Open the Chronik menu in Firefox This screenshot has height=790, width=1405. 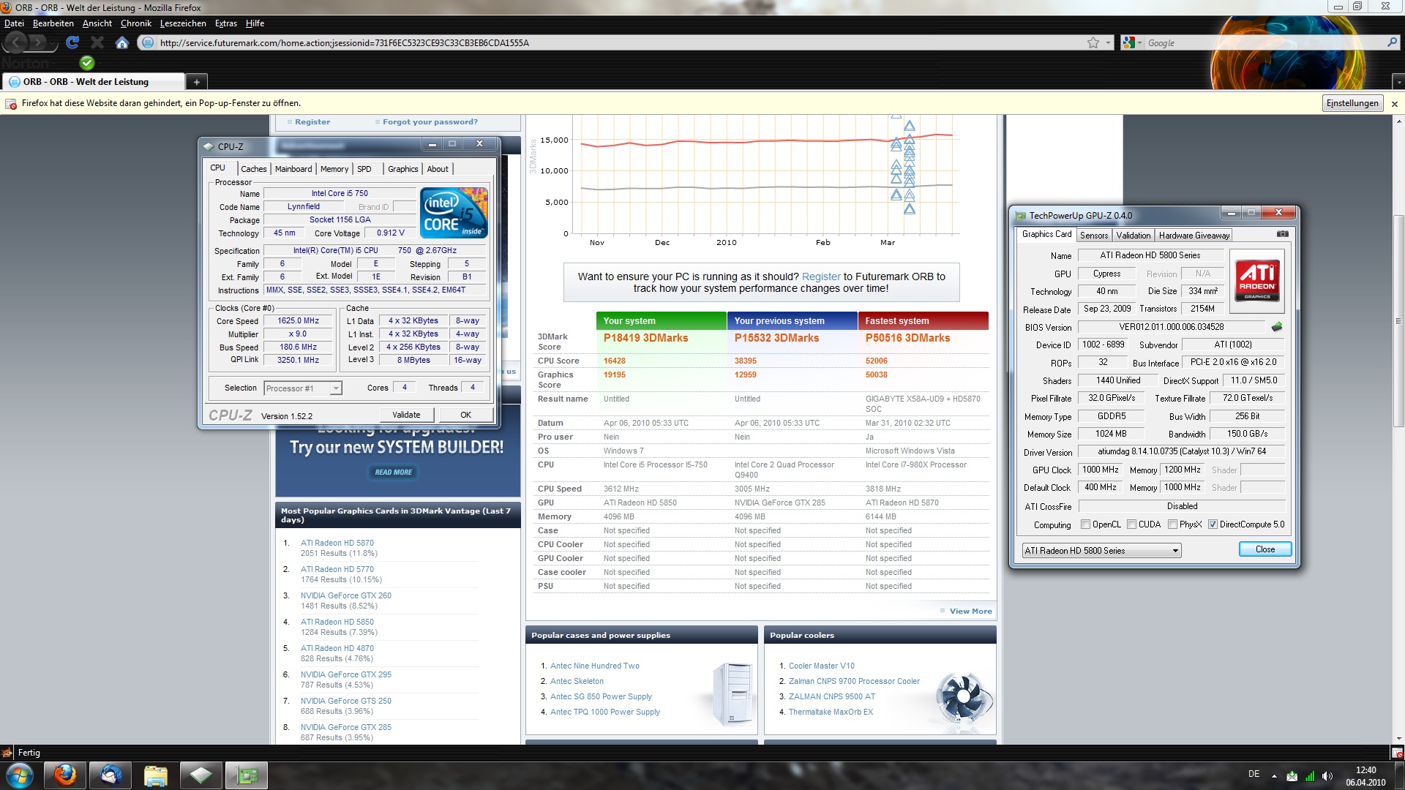point(136,23)
